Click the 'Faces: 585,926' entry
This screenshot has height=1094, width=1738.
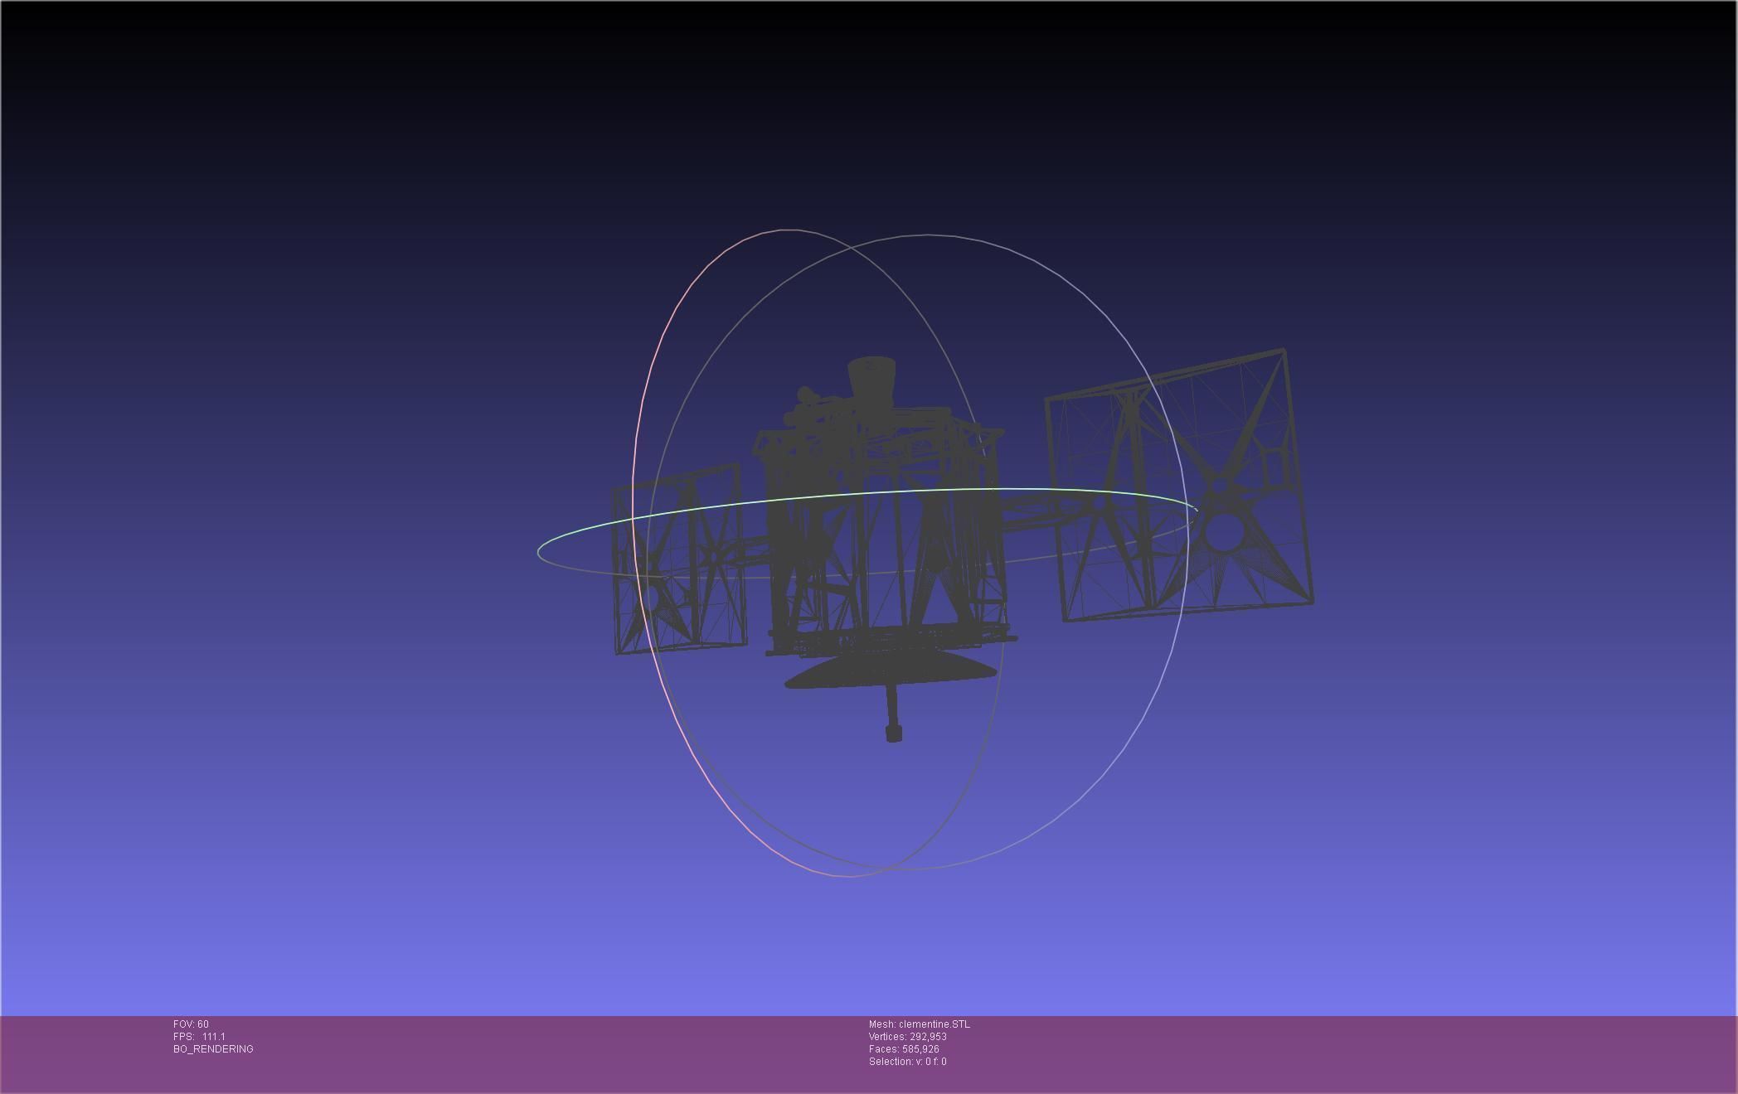click(x=904, y=1049)
